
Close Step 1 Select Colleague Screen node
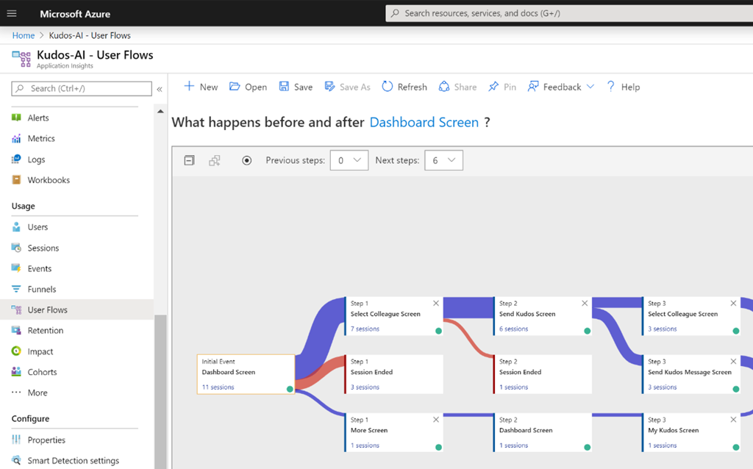435,304
